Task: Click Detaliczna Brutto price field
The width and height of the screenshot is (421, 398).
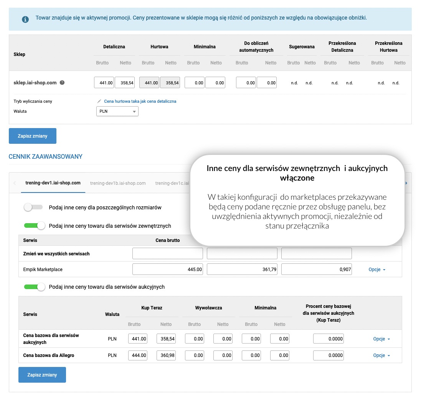Action: coord(104,82)
